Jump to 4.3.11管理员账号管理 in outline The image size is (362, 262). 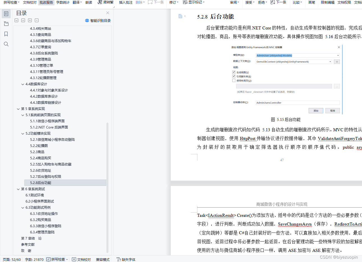pyautogui.click(x=47, y=72)
